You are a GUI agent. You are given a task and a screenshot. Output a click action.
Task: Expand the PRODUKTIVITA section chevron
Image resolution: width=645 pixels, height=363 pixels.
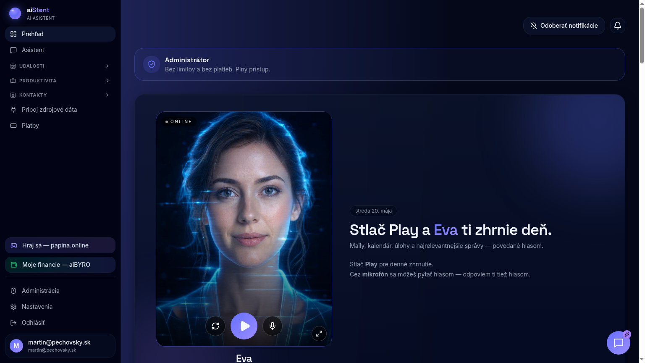(x=107, y=81)
